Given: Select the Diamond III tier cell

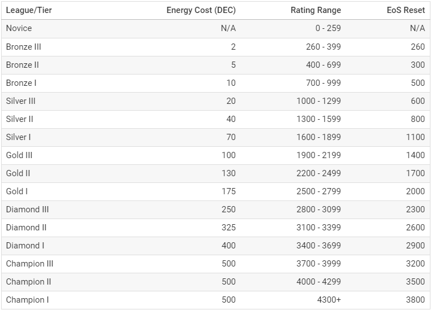Looking at the screenshot, I should pos(28,209).
